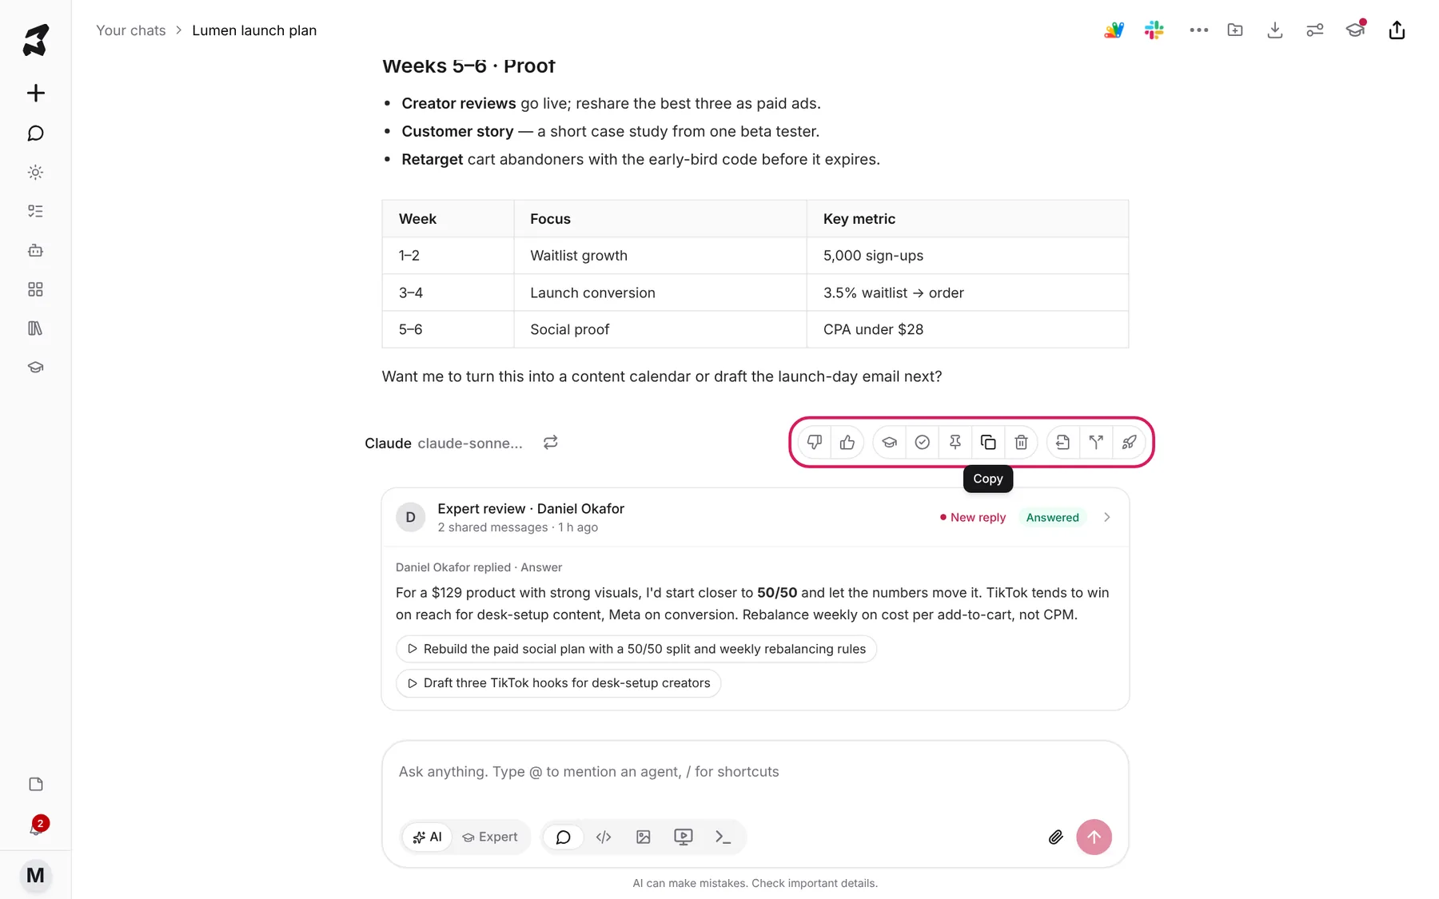Screen dimensions: 1439x899
Task: Run Draft three TikTok hooks suggestion
Action: click(559, 683)
